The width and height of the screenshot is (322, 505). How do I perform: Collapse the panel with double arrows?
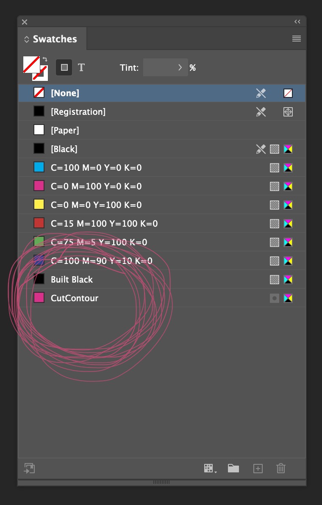pos(297,22)
